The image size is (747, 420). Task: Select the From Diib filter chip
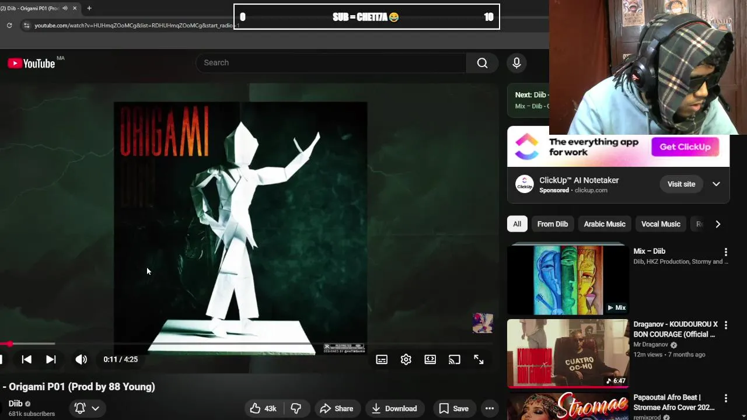pos(553,224)
